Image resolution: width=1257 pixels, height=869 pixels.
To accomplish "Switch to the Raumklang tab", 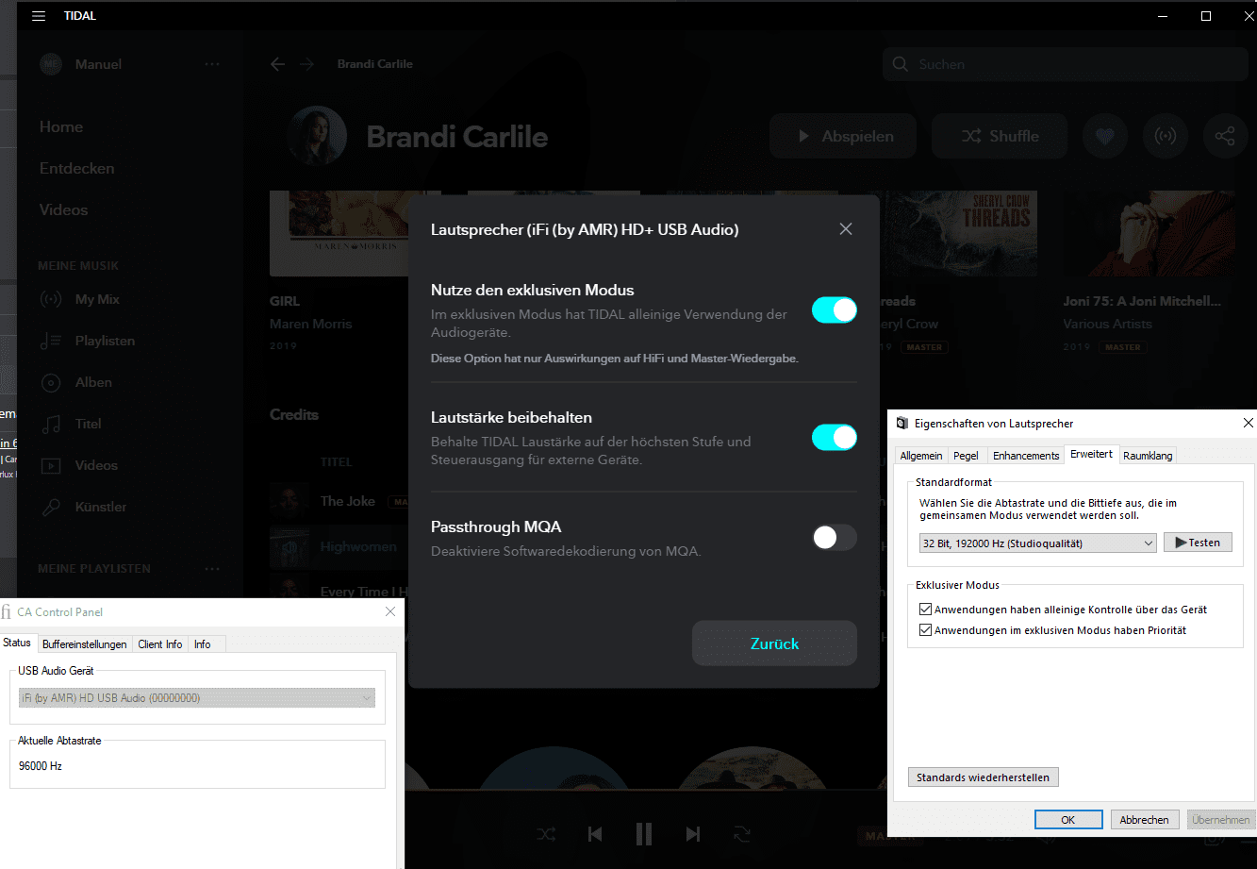I will click(1148, 455).
